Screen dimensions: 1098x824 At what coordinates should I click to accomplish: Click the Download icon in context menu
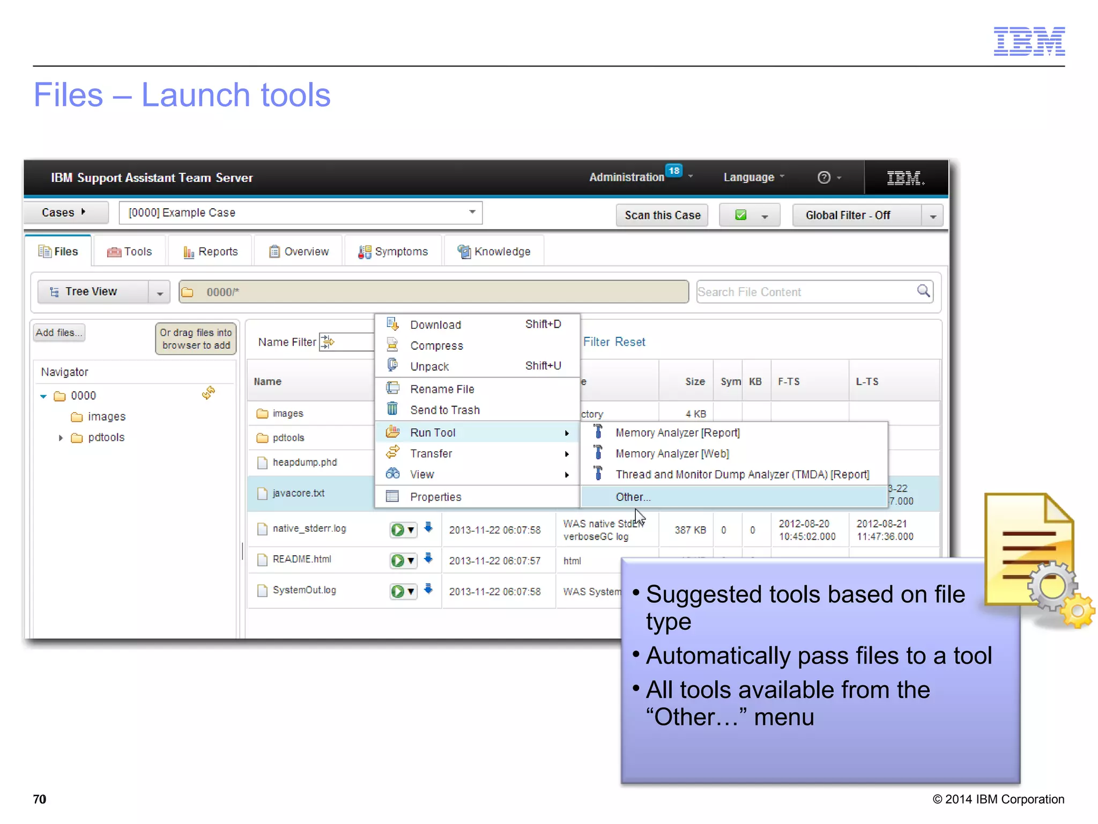point(393,324)
